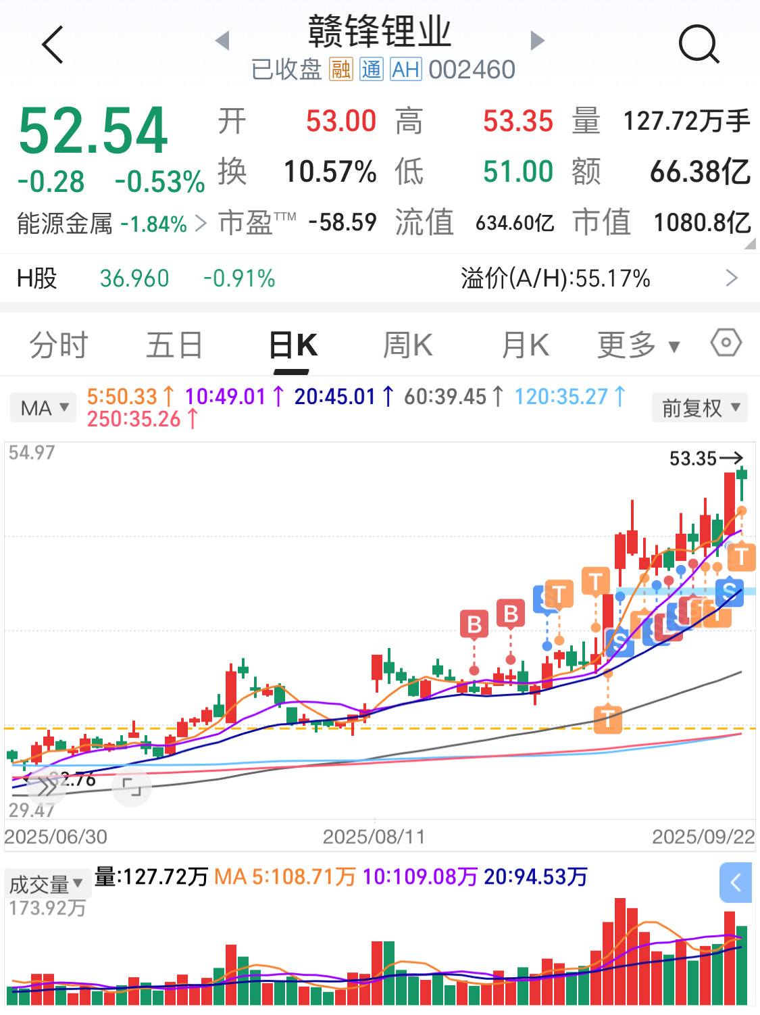Tap the low price 51.00
This screenshot has height=1015, width=760.
coord(518,172)
